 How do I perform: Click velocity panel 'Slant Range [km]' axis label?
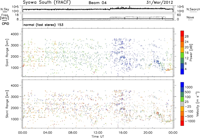7,104
